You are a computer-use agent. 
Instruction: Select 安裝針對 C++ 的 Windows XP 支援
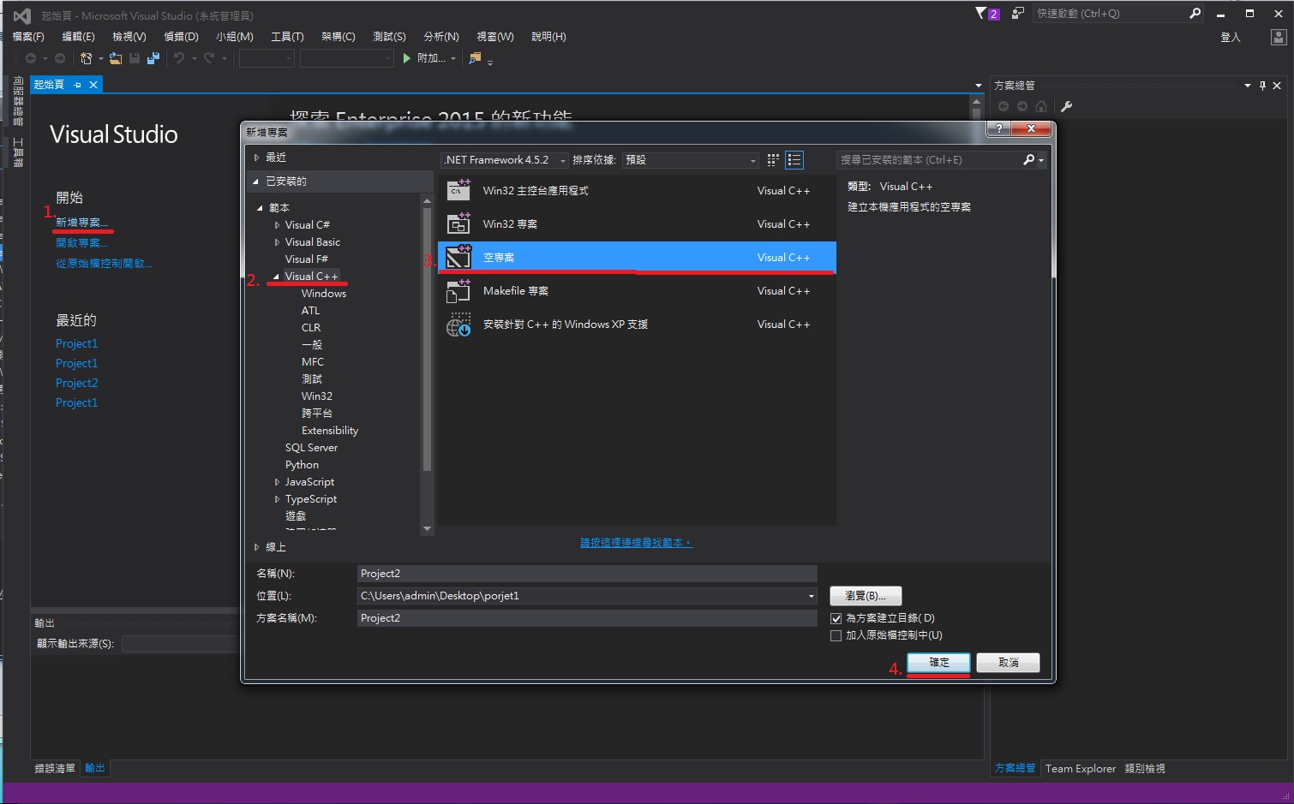[x=565, y=324]
